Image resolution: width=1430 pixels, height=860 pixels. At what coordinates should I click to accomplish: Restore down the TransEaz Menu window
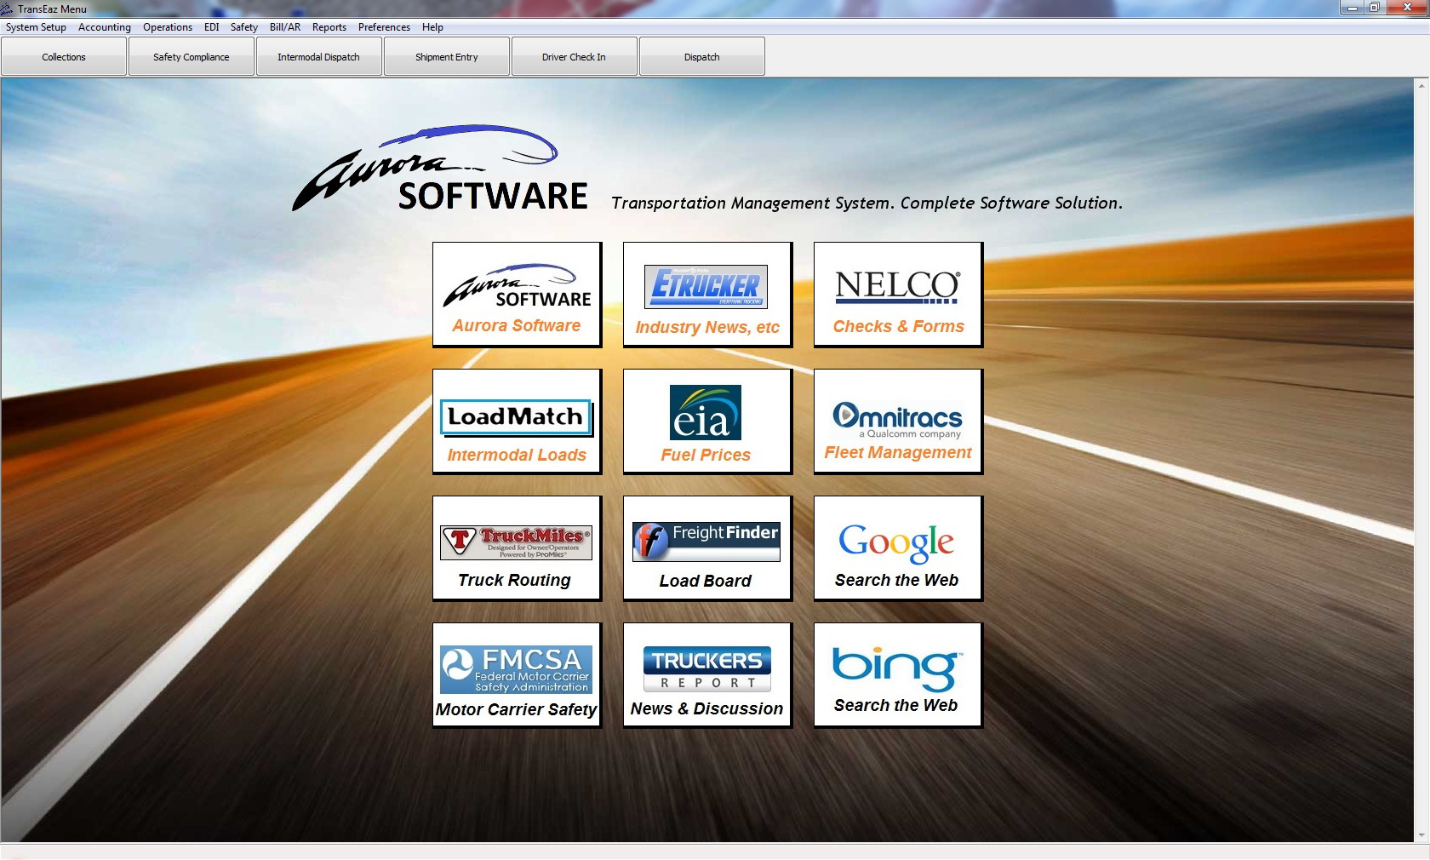(x=1374, y=8)
